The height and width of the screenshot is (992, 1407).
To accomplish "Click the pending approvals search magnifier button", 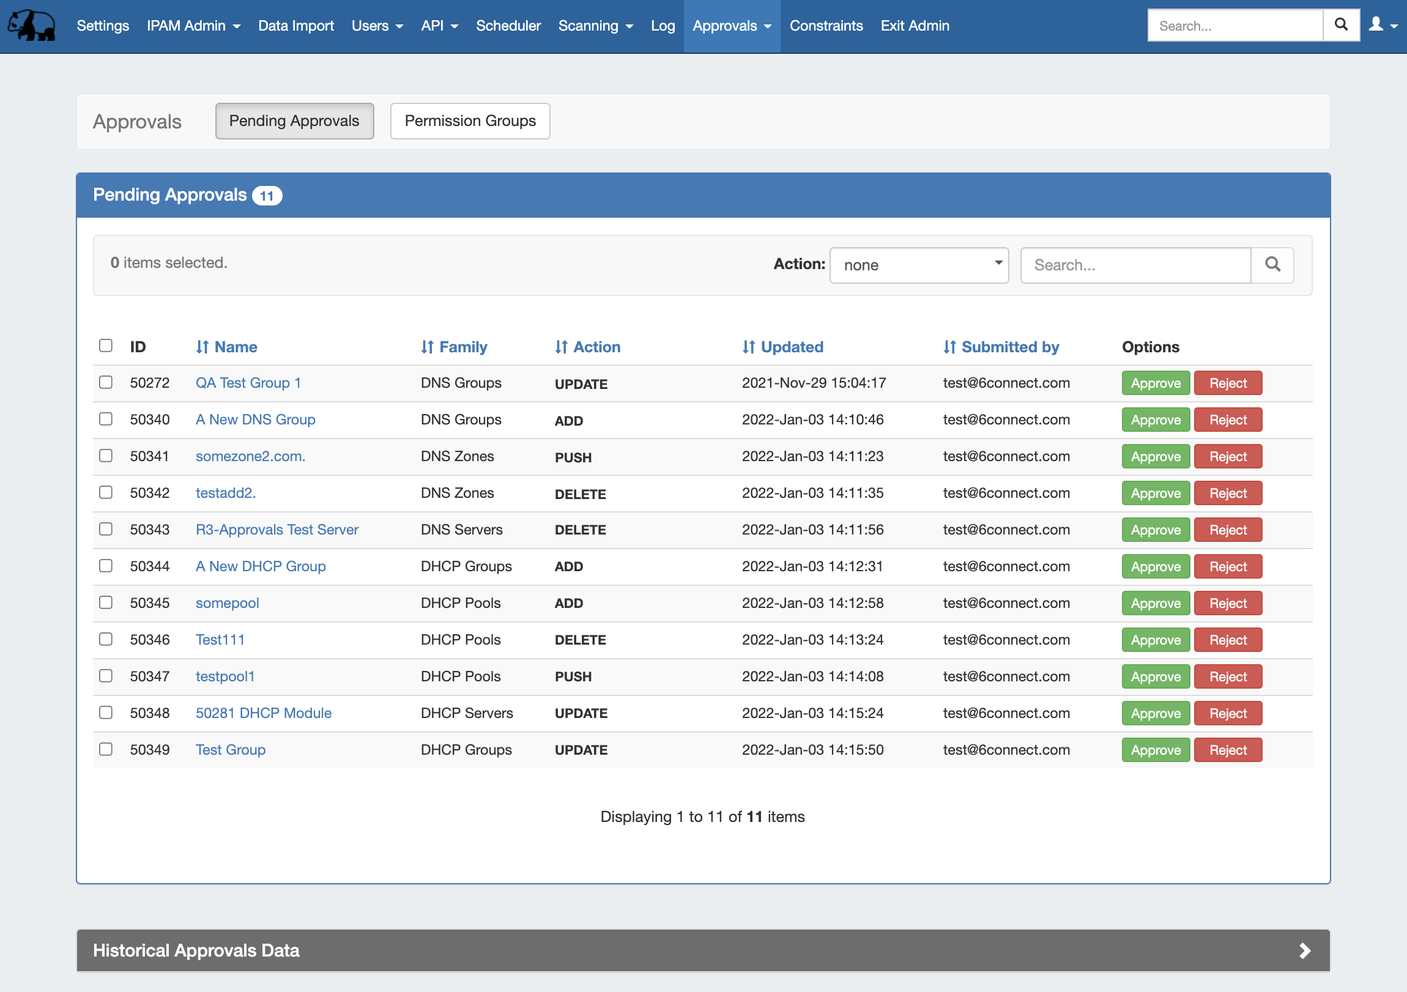I will pos(1272,265).
